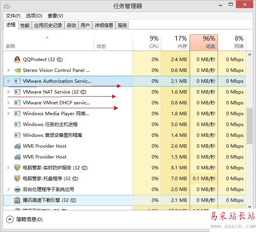The image size is (256, 232).
Task: Click the scrollbar up arrow
Action: click(x=250, y=55)
